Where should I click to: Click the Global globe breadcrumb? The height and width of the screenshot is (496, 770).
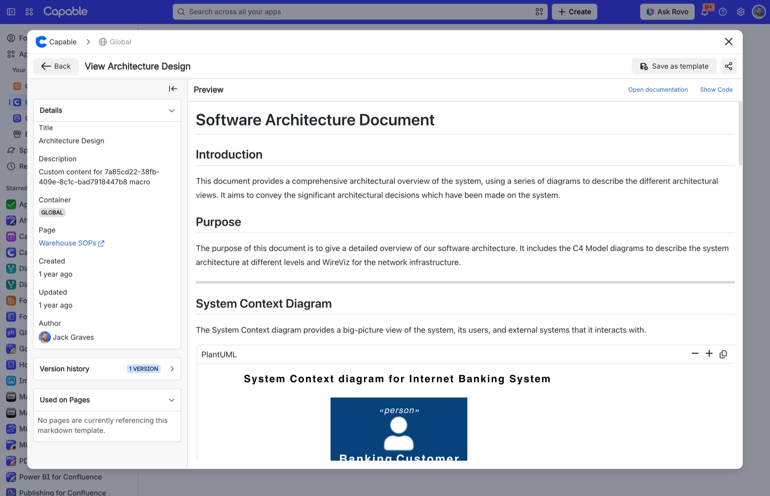115,42
